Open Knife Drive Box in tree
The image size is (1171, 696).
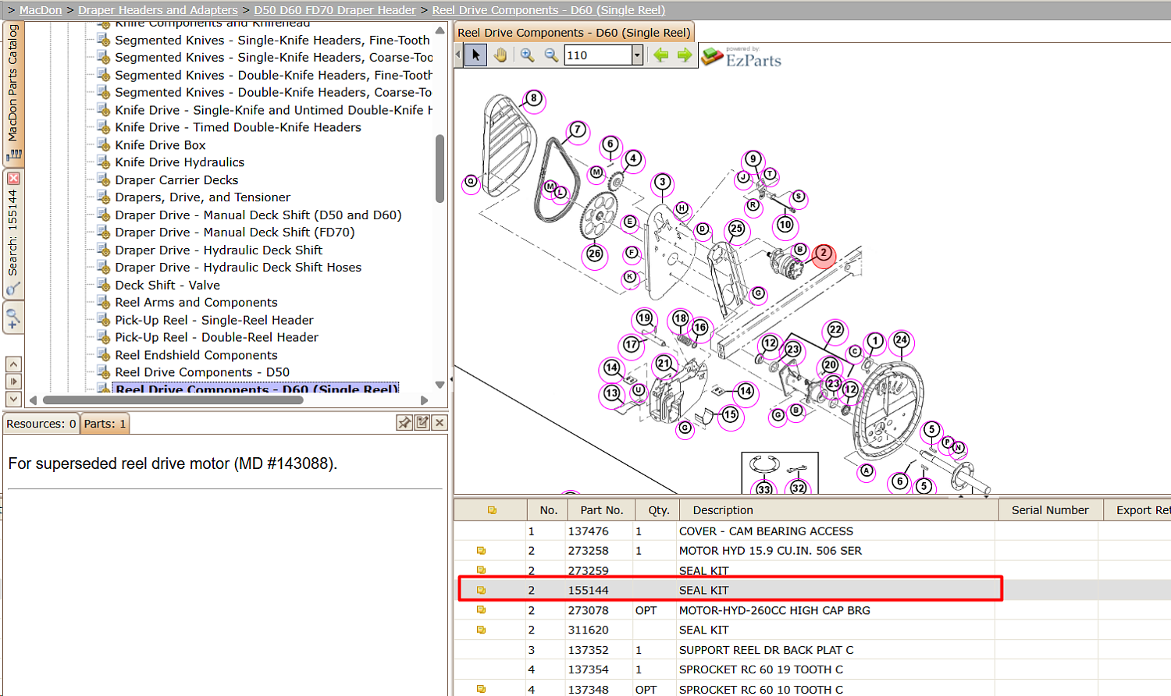[x=160, y=145]
